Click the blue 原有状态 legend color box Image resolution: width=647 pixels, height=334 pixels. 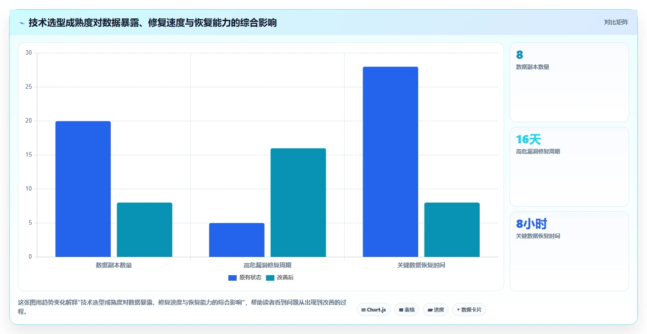(x=233, y=277)
